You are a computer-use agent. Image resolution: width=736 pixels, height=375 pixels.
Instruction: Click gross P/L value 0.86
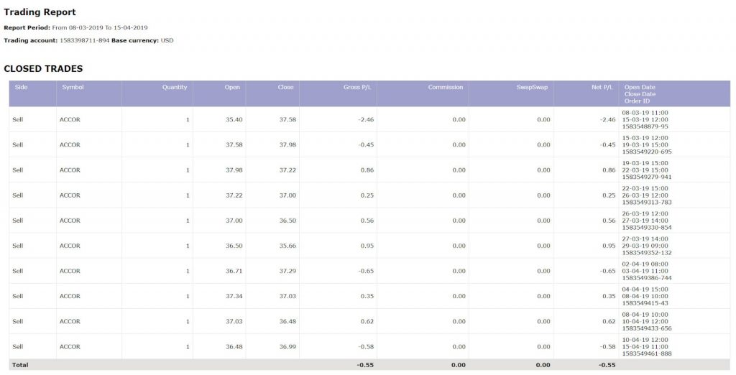(367, 170)
